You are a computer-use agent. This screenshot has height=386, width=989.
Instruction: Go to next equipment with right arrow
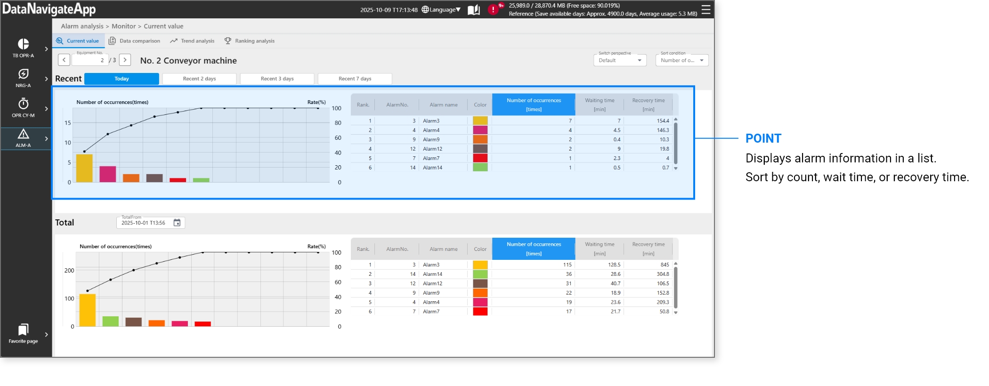125,60
